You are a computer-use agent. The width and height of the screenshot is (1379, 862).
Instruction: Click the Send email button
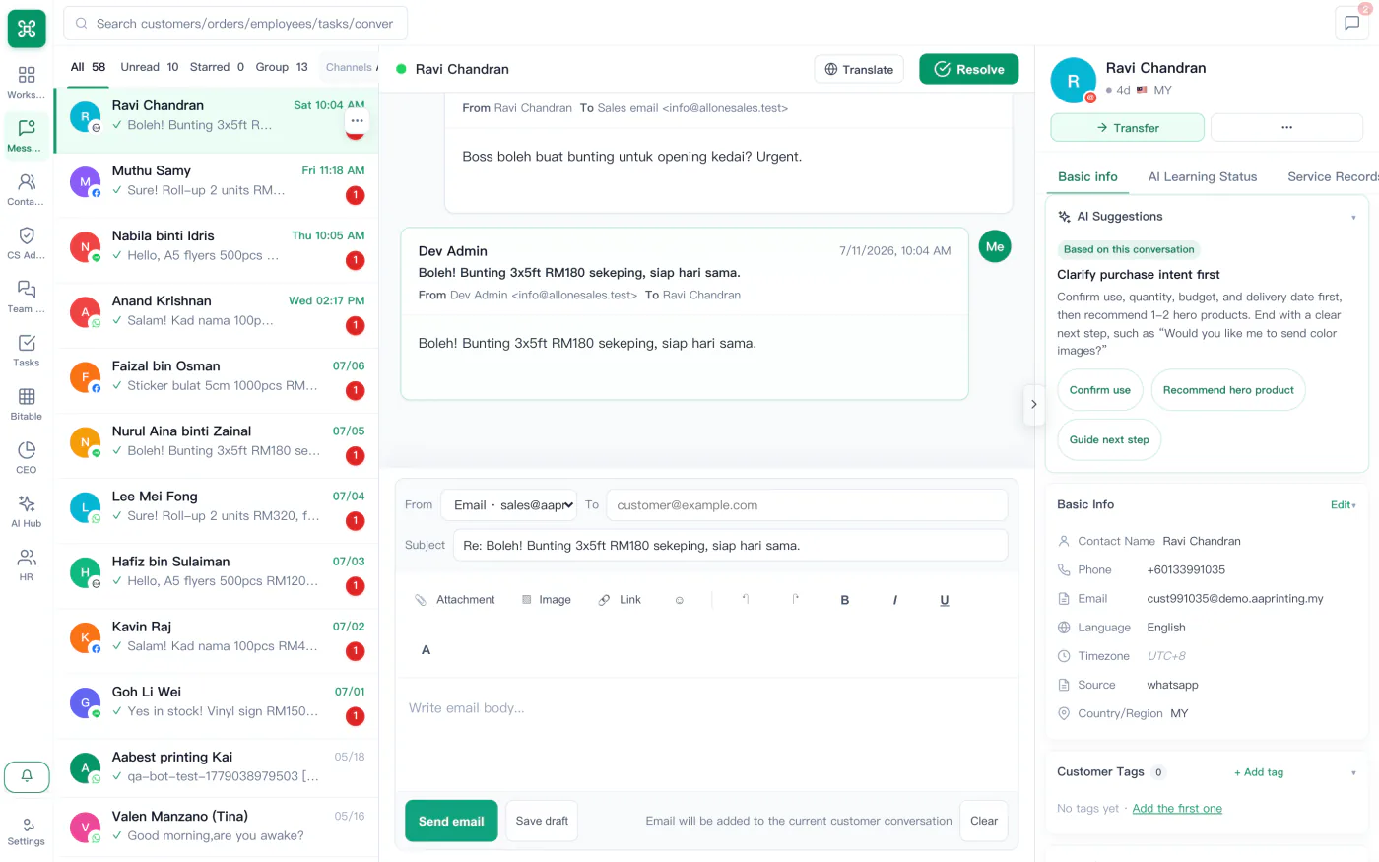coord(451,822)
